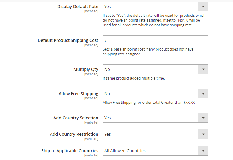The height and width of the screenshot is (160, 233).
Task: Click the "Ship to Applicable Countries" label
Action: [70, 151]
